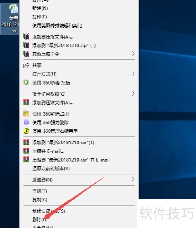Click the 360强力删除 purple icon
Image resolution: width=196 pixels, height=228 pixels.
pyautogui.click(x=26, y=122)
